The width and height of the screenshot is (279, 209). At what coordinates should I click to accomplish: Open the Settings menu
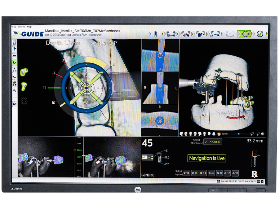pyautogui.click(x=21, y=27)
